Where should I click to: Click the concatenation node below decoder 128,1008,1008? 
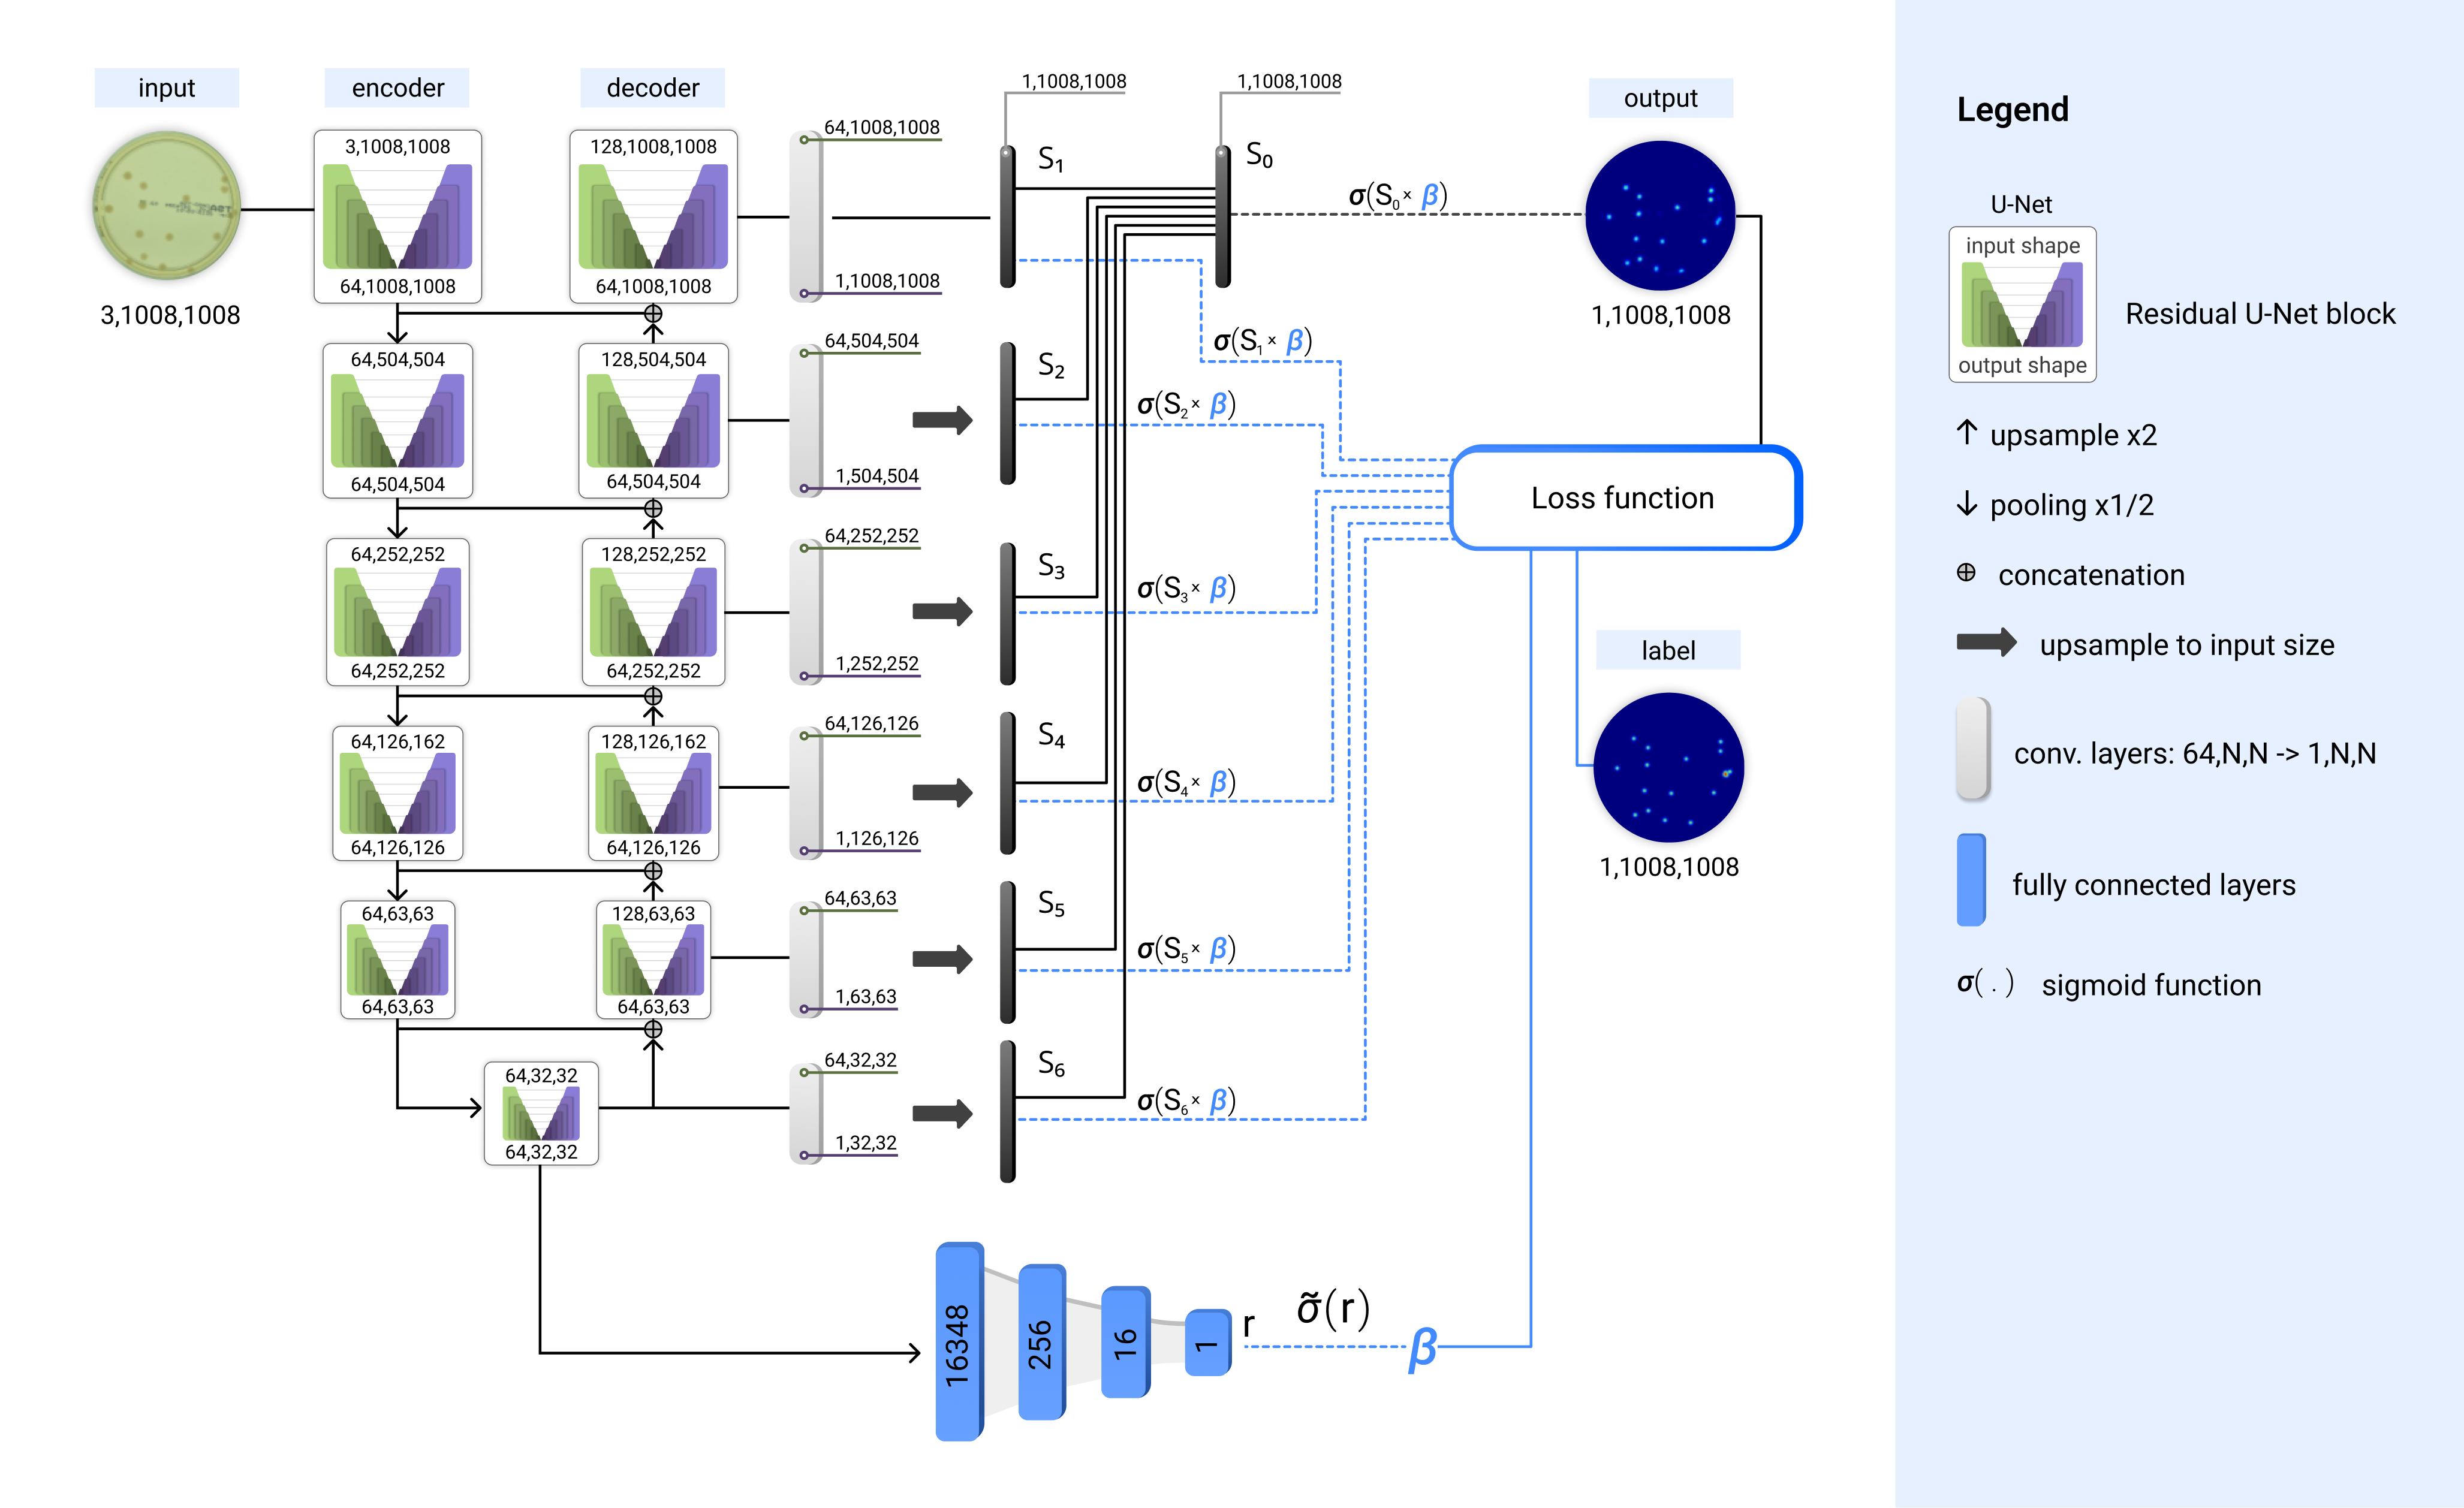click(x=653, y=314)
